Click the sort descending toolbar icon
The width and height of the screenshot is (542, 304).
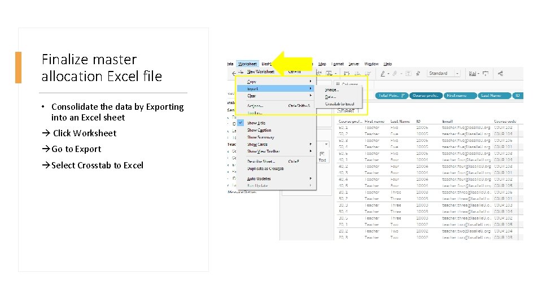click(368, 73)
